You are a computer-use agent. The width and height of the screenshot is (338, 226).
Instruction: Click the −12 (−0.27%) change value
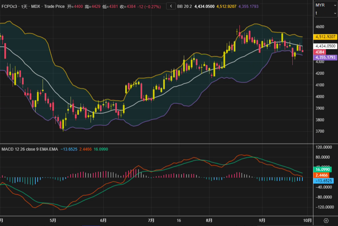[x=149, y=6]
